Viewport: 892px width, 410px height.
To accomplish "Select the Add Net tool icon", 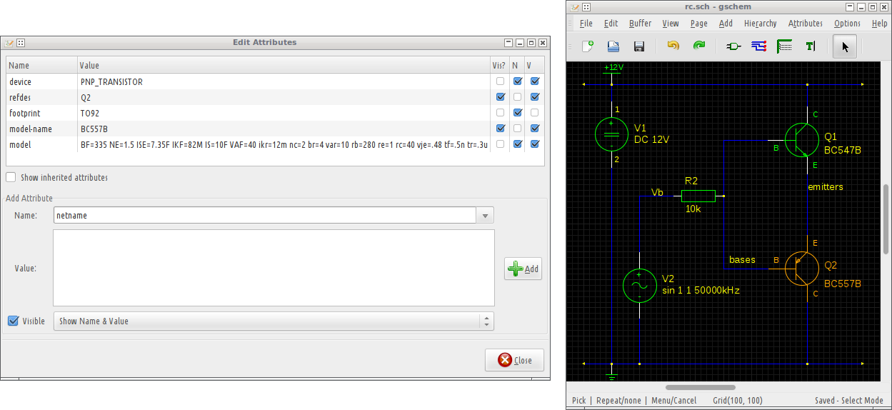I will pos(758,46).
